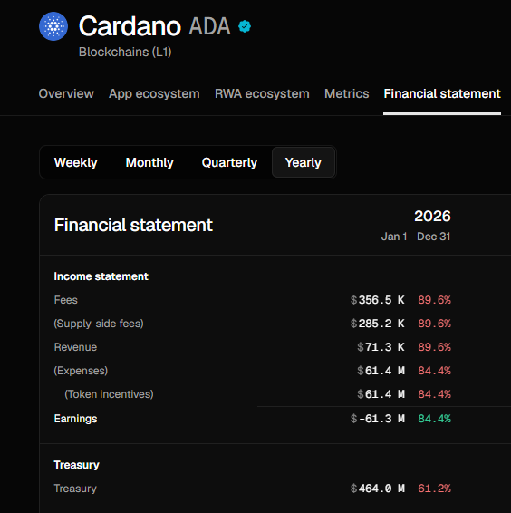Viewport: 511px width, 513px height.
Task: Open the RWA ecosystem tab
Action: pyautogui.click(x=262, y=93)
